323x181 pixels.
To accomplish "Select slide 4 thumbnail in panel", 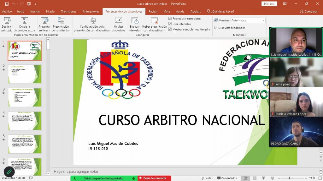I will pyautogui.click(x=25, y=120).
